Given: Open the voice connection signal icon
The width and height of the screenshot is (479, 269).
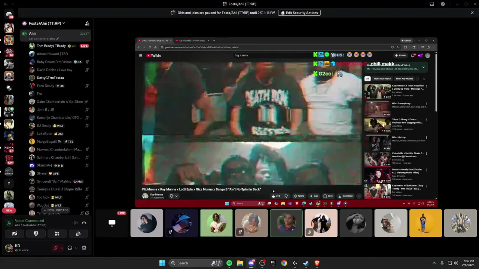Looking at the screenshot, I should click(9, 223).
